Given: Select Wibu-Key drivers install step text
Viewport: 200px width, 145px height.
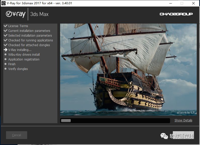Looking at the screenshot, I should 24,55.
